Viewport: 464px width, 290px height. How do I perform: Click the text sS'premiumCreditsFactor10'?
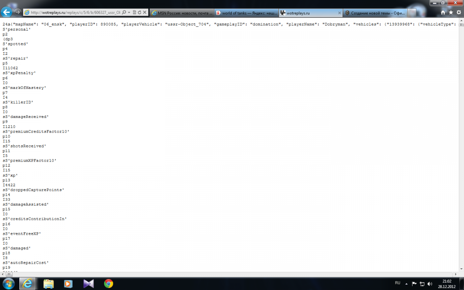point(36,131)
